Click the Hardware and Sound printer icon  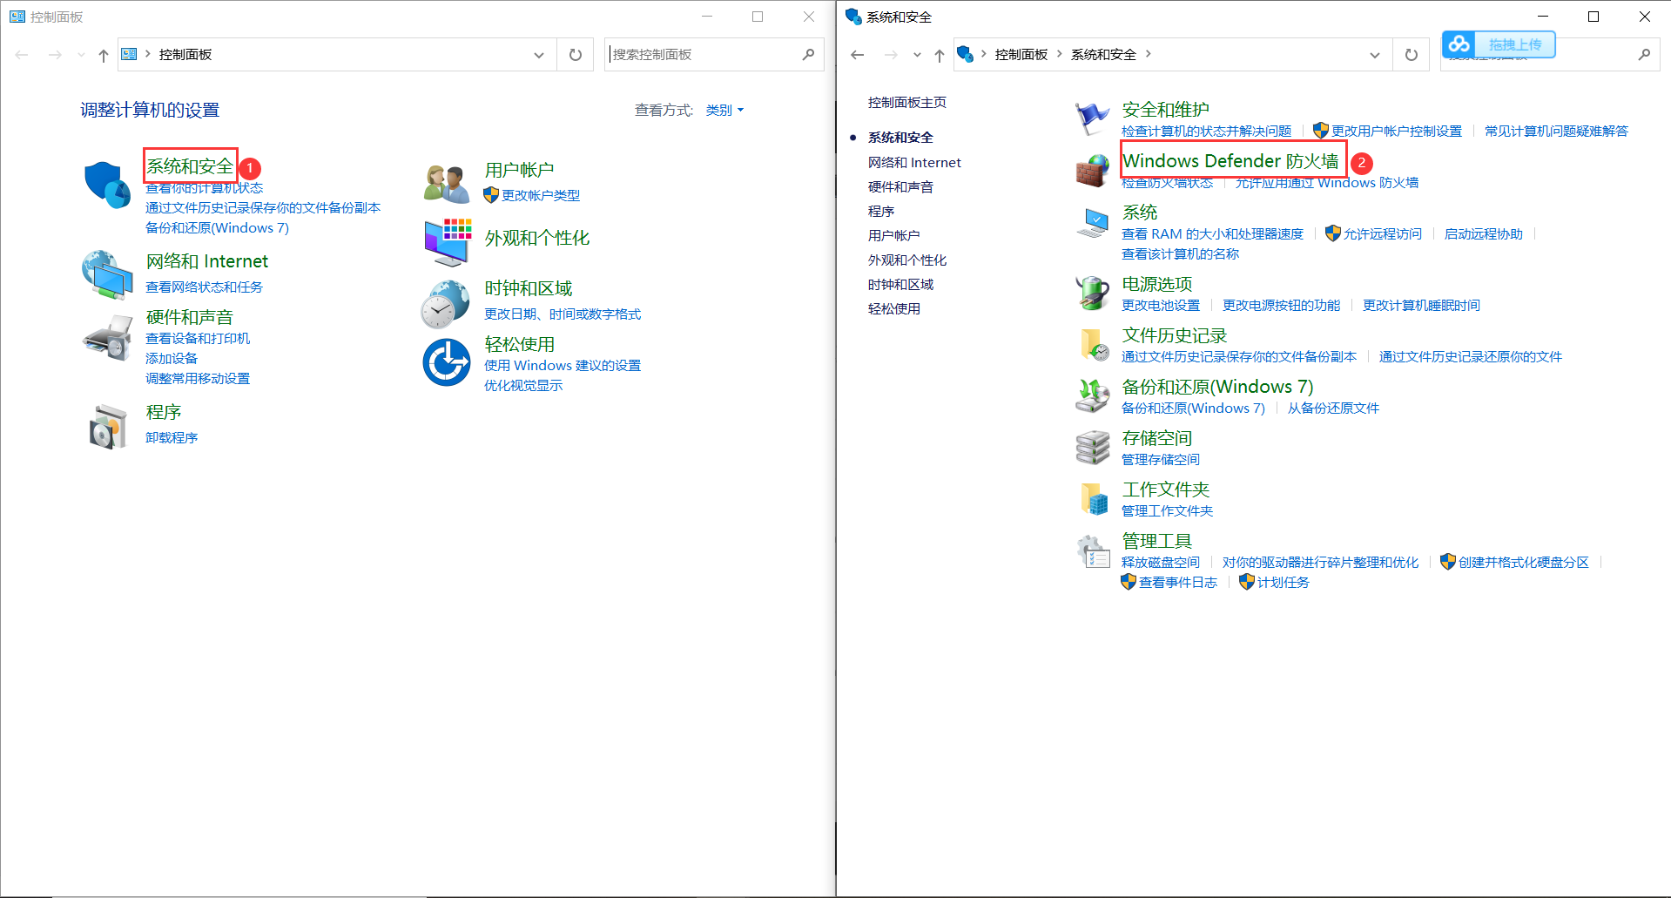107,337
